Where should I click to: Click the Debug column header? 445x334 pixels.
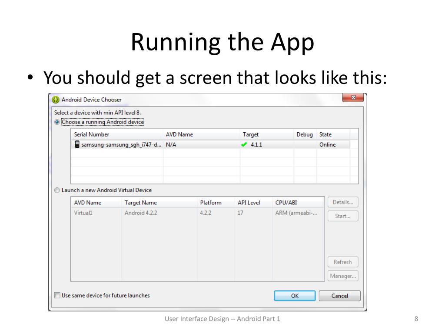point(305,134)
